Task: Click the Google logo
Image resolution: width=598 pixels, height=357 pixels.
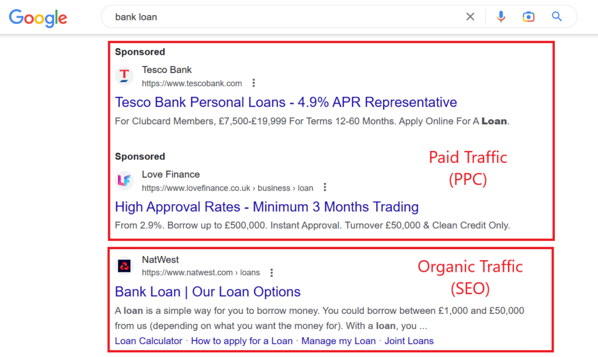Action: point(38,18)
